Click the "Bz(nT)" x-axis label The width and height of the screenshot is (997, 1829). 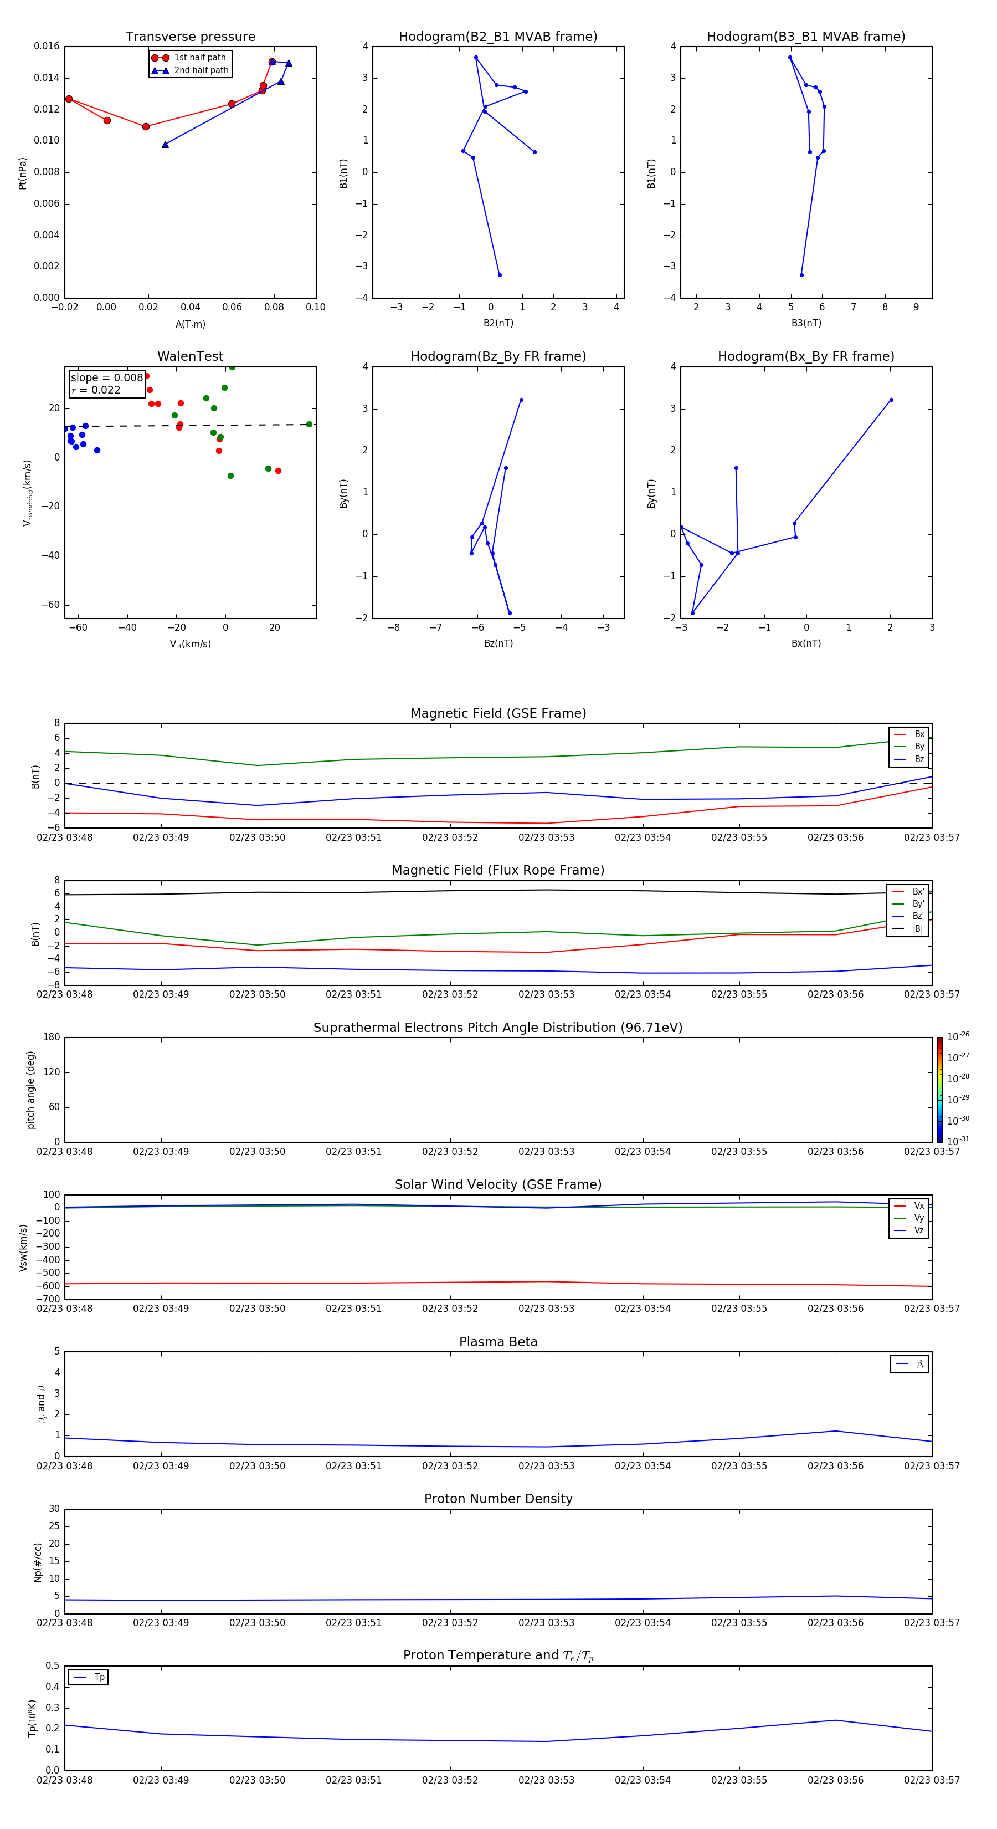[498, 643]
